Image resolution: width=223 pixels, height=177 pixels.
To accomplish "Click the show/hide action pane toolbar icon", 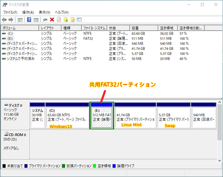I will coord(36,20).
